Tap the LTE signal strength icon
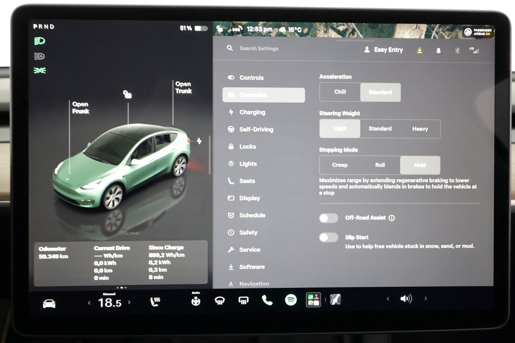 pos(474,50)
